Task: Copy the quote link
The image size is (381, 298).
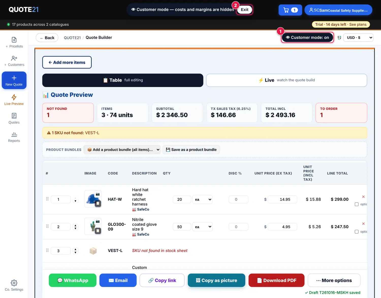Action: (162, 280)
